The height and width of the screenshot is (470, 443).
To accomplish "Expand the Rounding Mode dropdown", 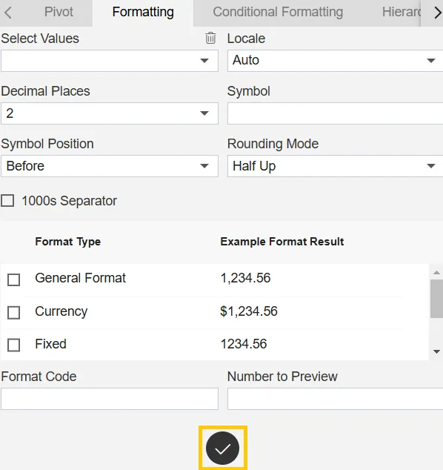I will pos(335,166).
